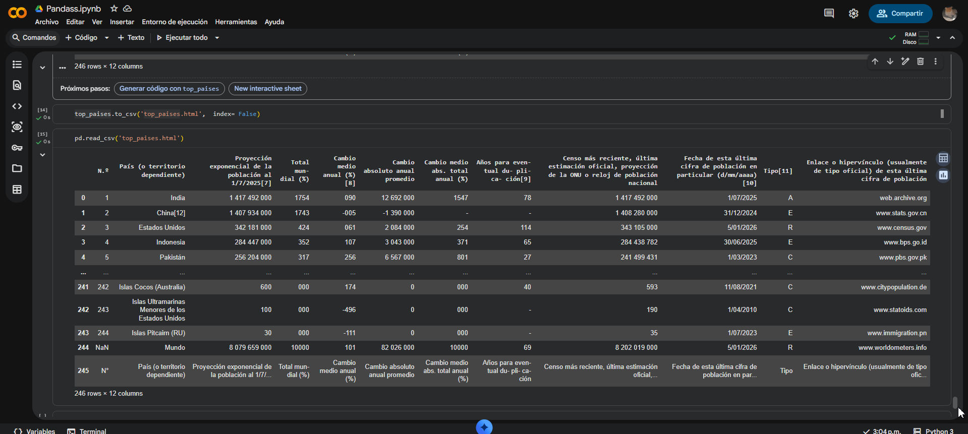Screen dimensions: 968x434
Task: Open the find and replace sidebar icon
Action: 17,85
